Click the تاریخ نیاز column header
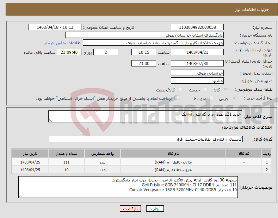278x218 pixels. (x=30, y=154)
